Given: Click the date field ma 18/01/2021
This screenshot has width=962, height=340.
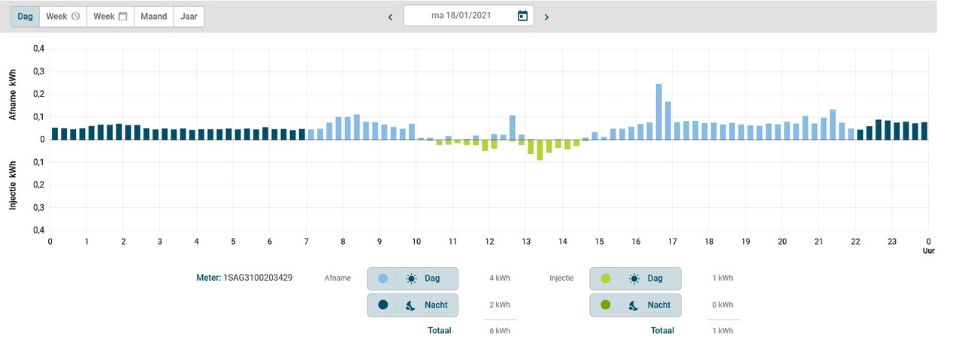Looking at the screenshot, I should 468,16.
